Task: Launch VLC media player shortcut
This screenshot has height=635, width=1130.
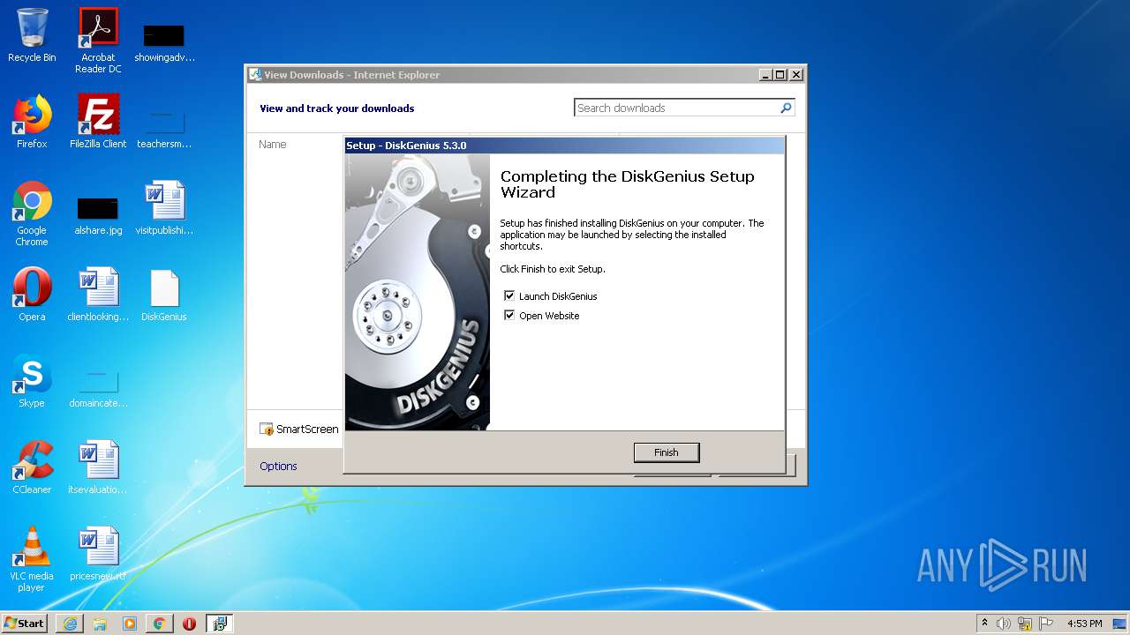Action: coord(32,559)
